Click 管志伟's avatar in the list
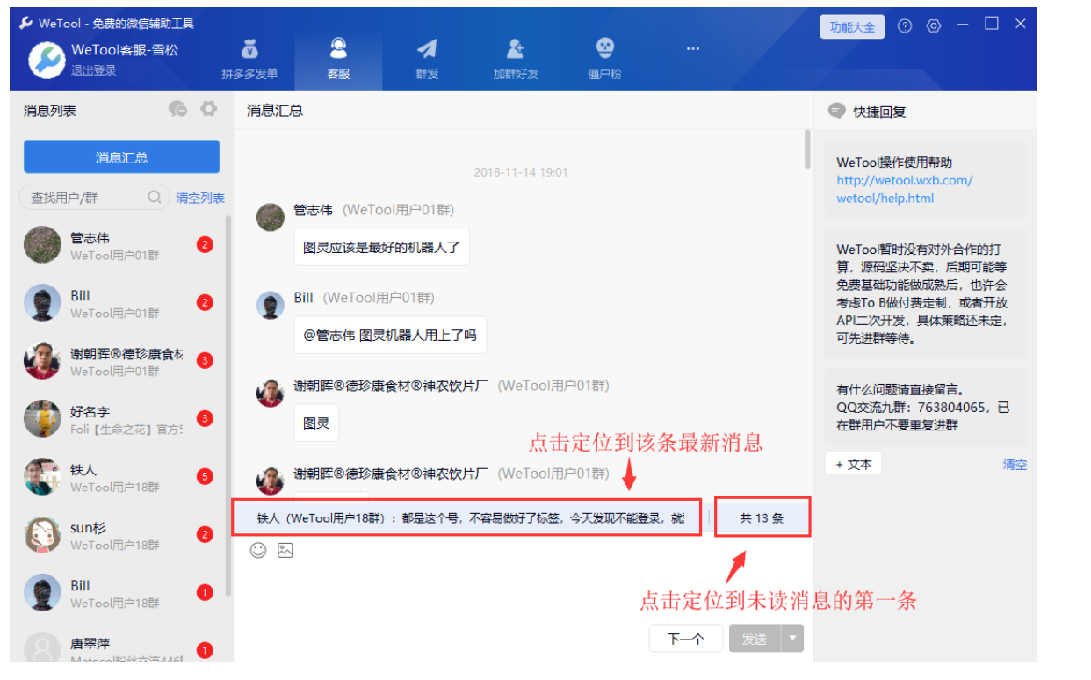Viewport: 1091px width, 680px height. 42,245
